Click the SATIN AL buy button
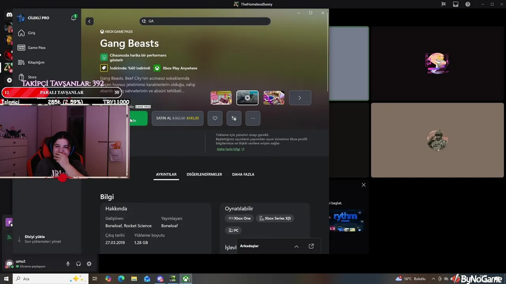The width and height of the screenshot is (506, 284). 177,118
